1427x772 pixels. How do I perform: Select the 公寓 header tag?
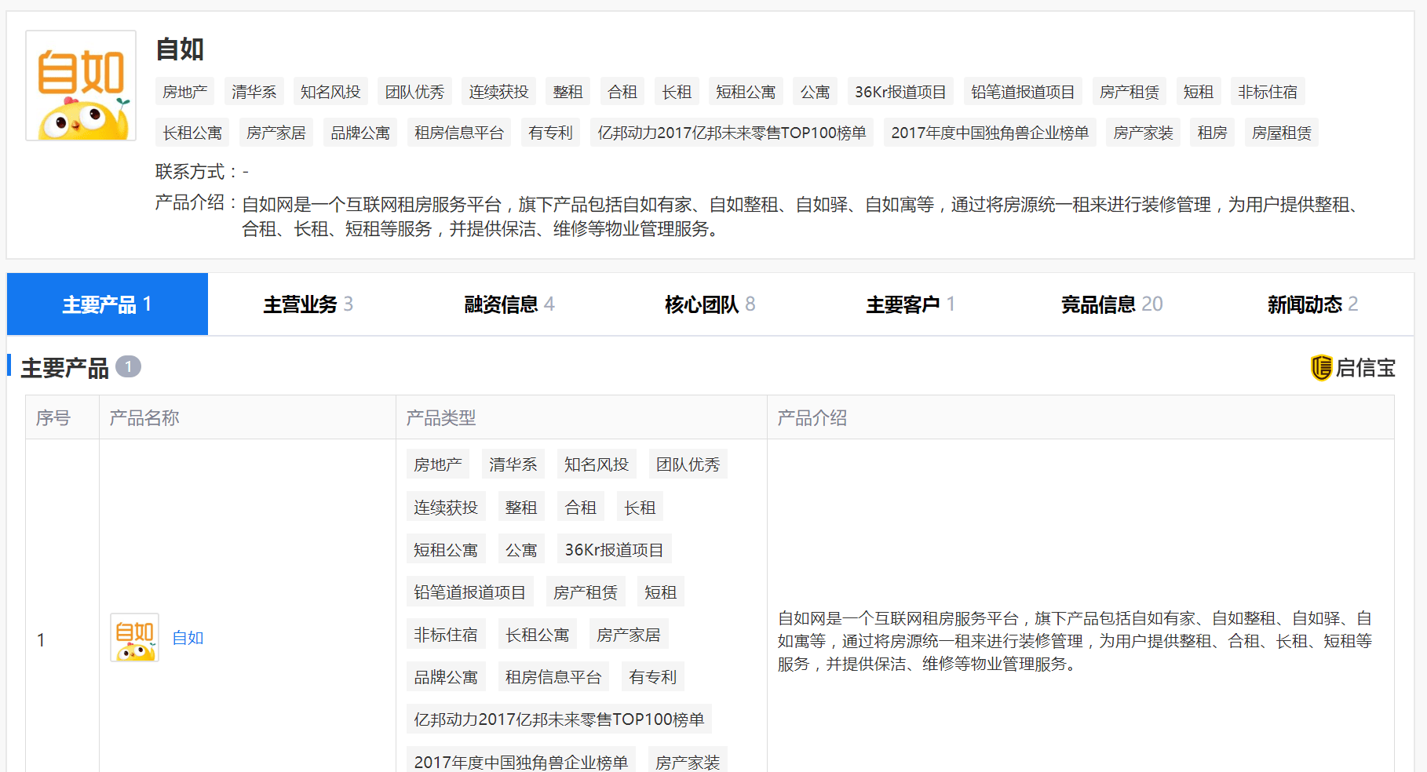point(816,92)
